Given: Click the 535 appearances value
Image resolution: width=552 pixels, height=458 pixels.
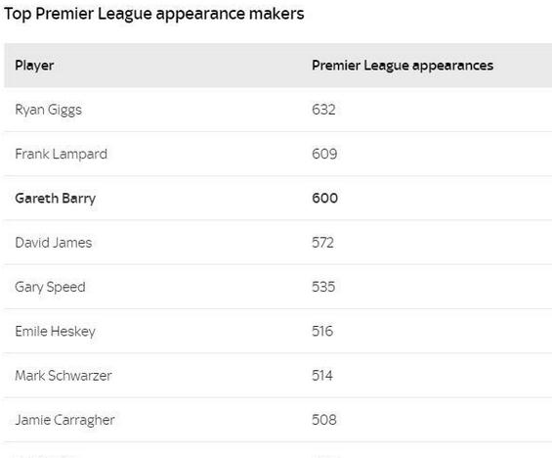Looking at the screenshot, I should pos(323,287).
